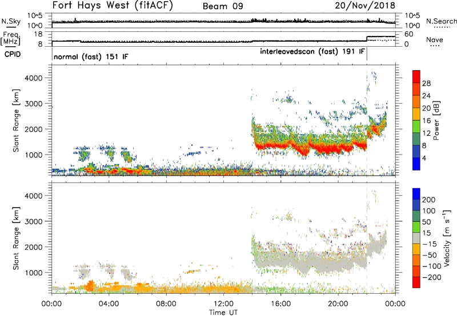Click the '16:00' time tick label
This screenshot has height=316, width=457.
tap(280, 304)
